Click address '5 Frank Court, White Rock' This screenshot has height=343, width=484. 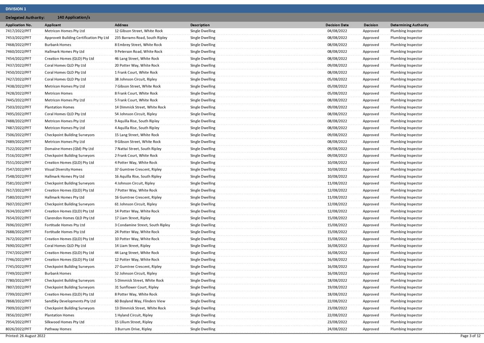point(136,100)
